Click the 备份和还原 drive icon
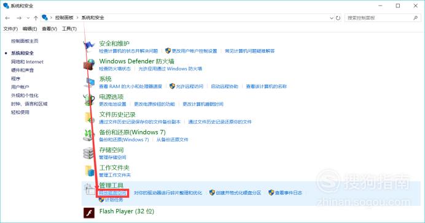The height and width of the screenshot is (223, 425). pos(89,135)
